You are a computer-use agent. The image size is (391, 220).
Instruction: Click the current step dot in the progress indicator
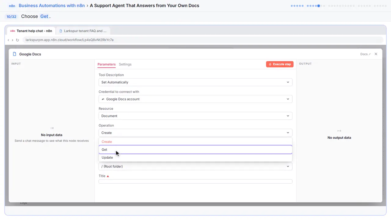[x=319, y=6]
